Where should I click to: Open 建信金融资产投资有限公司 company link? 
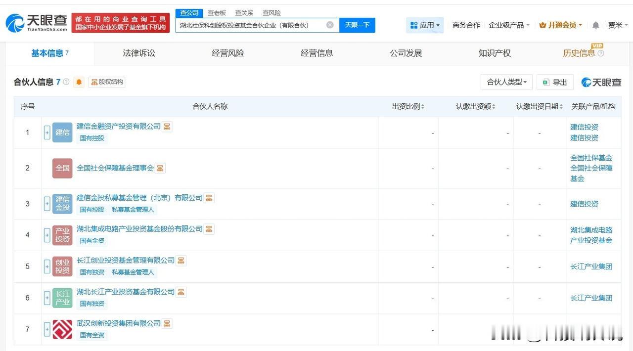click(x=119, y=127)
